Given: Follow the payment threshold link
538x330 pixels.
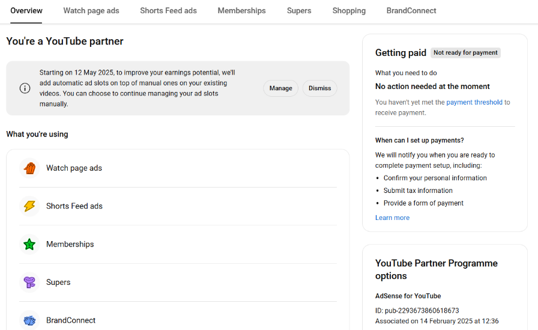Looking at the screenshot, I should pos(474,102).
